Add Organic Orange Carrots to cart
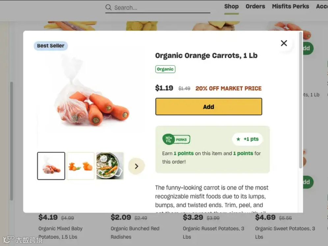 [208, 107]
